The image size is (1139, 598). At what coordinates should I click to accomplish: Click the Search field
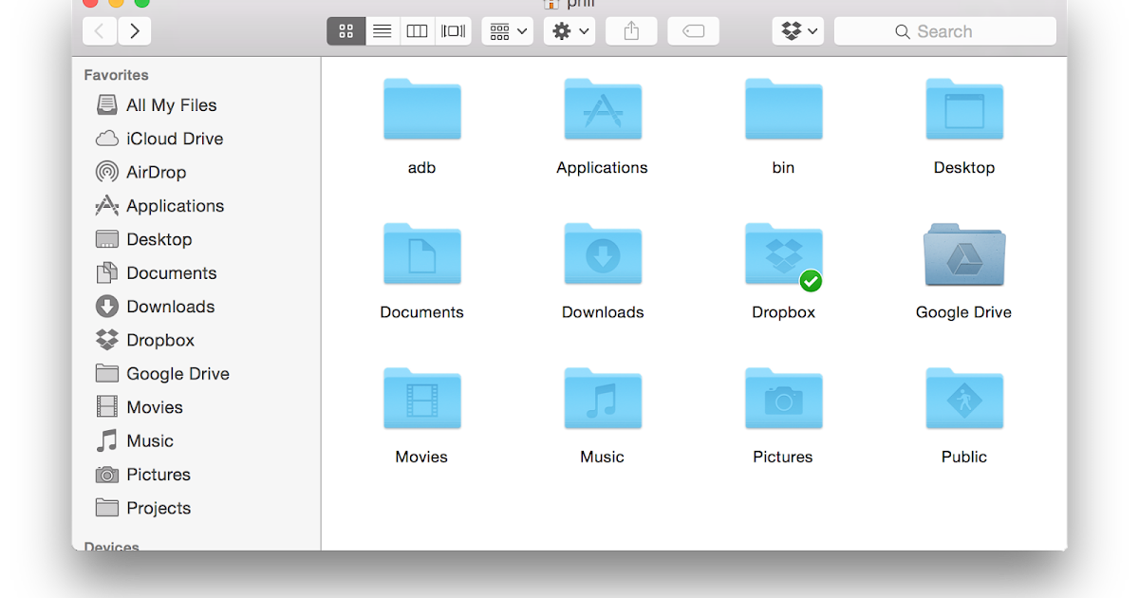pyautogui.click(x=944, y=31)
